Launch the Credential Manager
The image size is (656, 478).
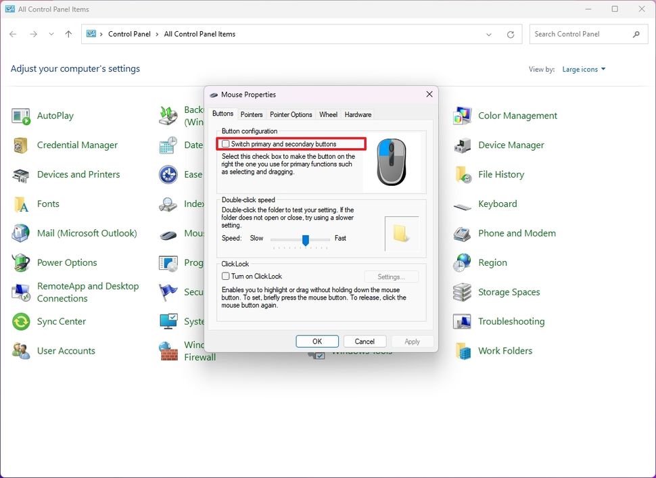coord(76,145)
